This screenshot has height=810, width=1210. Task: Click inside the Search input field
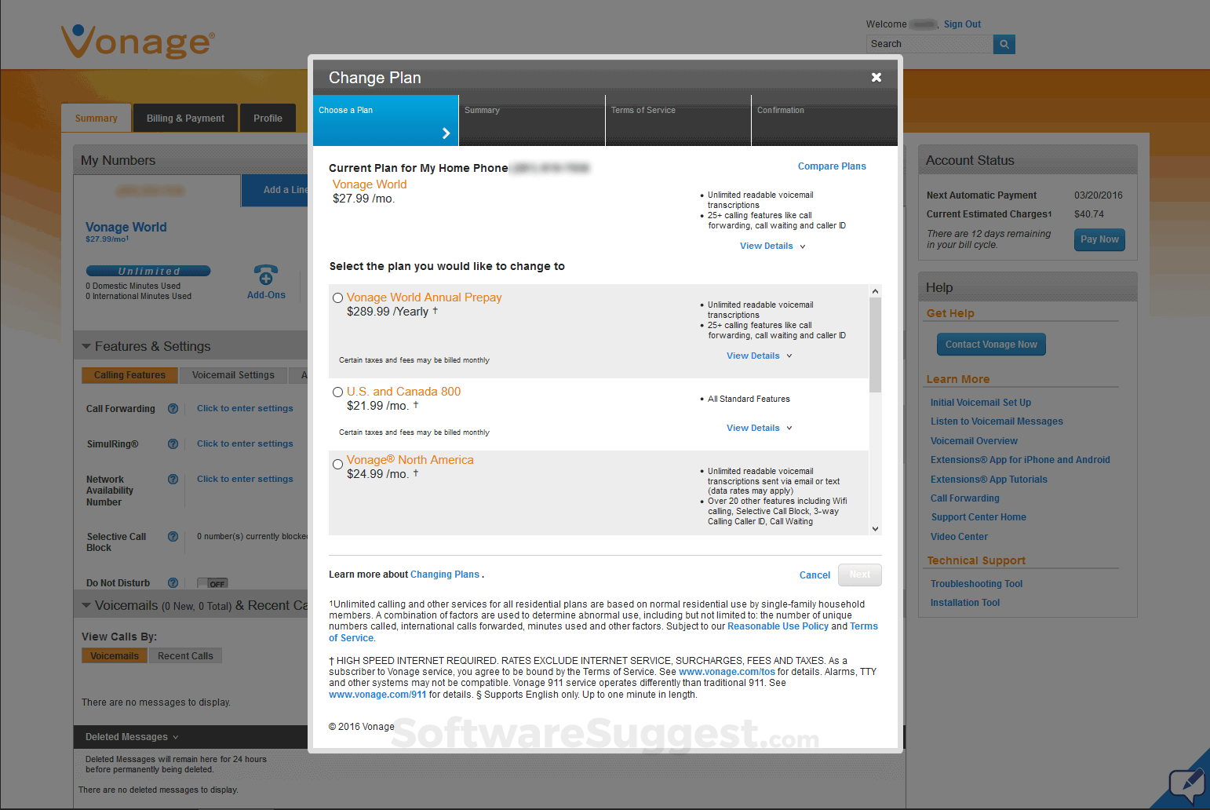(x=929, y=43)
